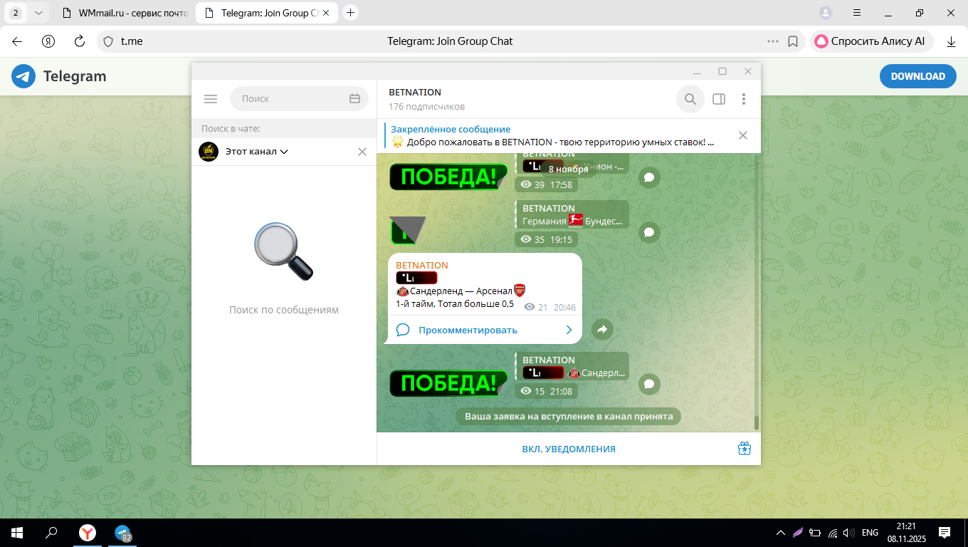Reload the page in browser

pos(80,41)
